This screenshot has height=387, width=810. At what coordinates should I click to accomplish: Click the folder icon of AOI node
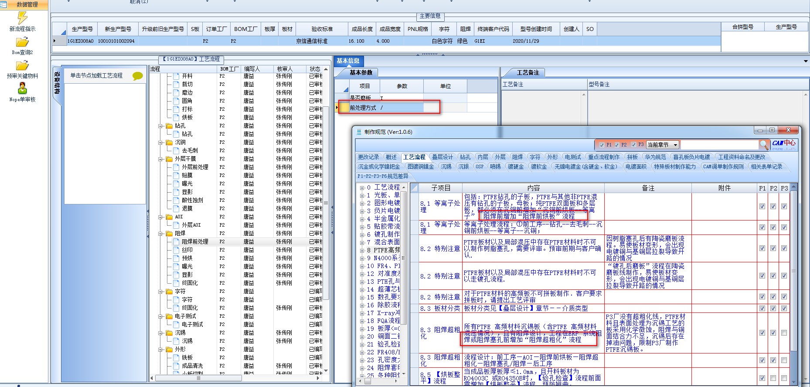coord(169,217)
